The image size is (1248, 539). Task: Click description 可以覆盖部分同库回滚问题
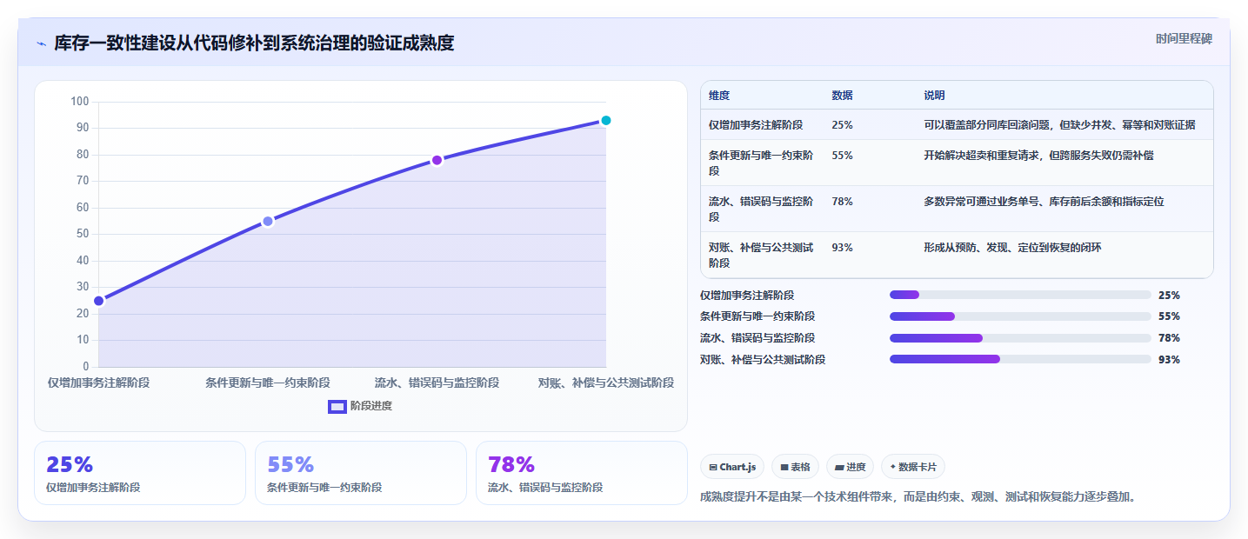coord(1059,125)
